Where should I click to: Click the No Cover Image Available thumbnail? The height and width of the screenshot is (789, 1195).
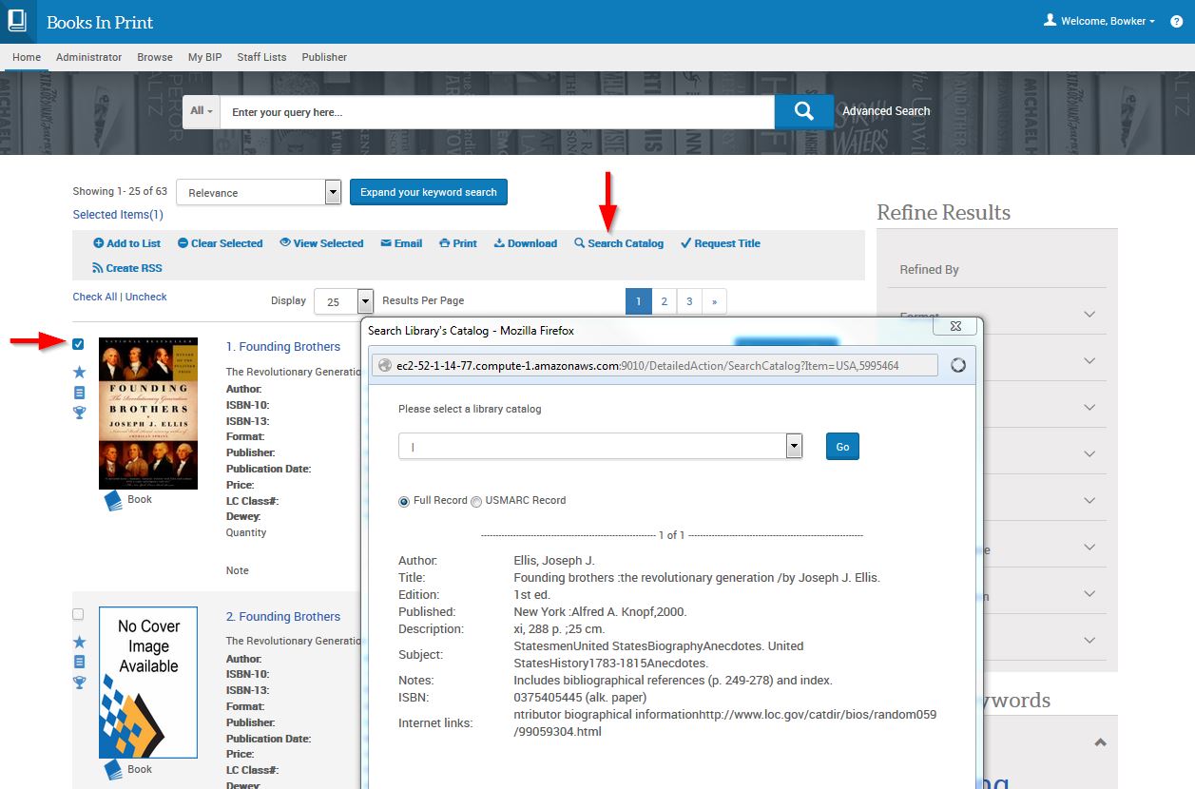coord(148,682)
